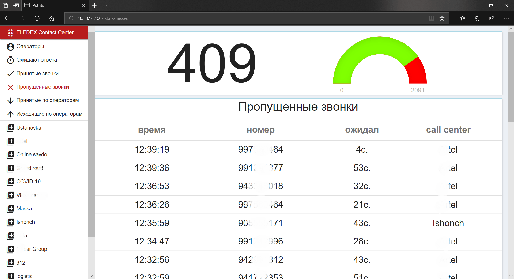This screenshot has height=279, width=514.
Task: Expand the 312 queue plus icon
Action: (10, 263)
